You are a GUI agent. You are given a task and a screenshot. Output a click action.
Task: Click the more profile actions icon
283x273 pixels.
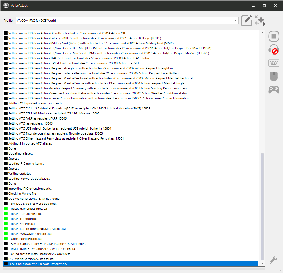coord(260,21)
